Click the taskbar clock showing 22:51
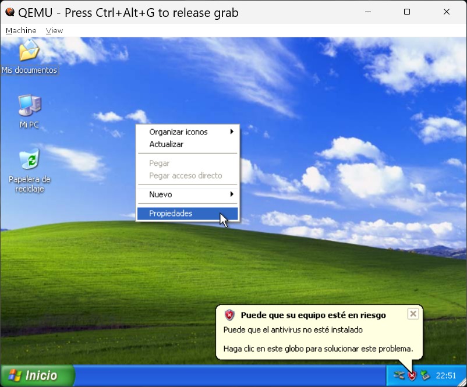 click(446, 376)
